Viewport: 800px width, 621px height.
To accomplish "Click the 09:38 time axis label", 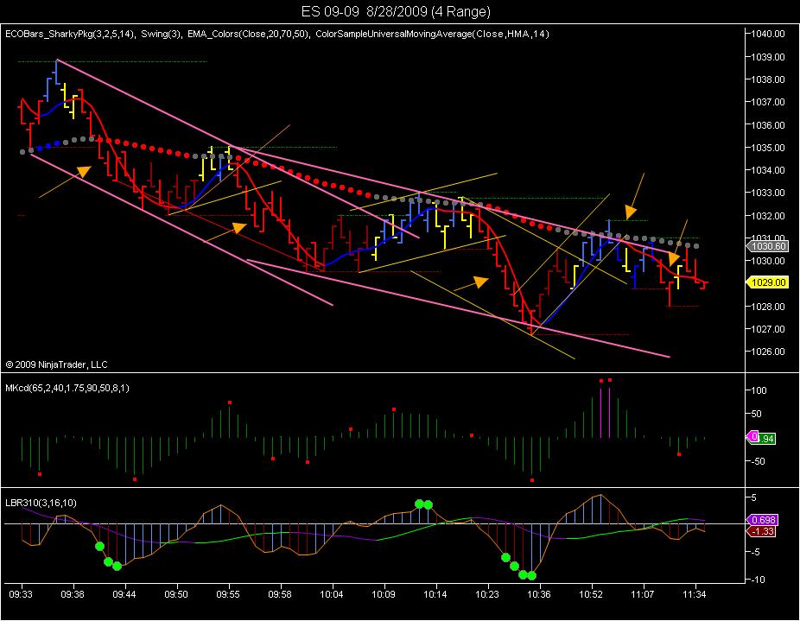I will point(73,594).
